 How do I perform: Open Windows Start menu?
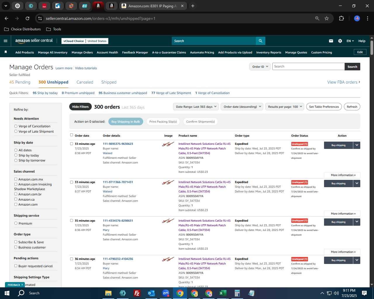7,293
